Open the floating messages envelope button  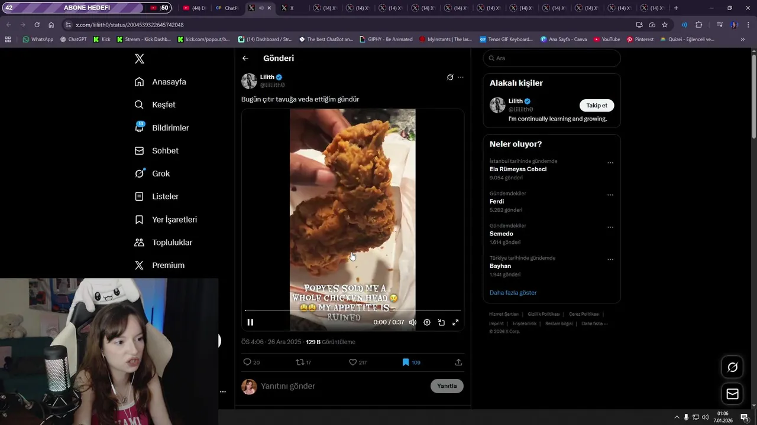point(732,394)
